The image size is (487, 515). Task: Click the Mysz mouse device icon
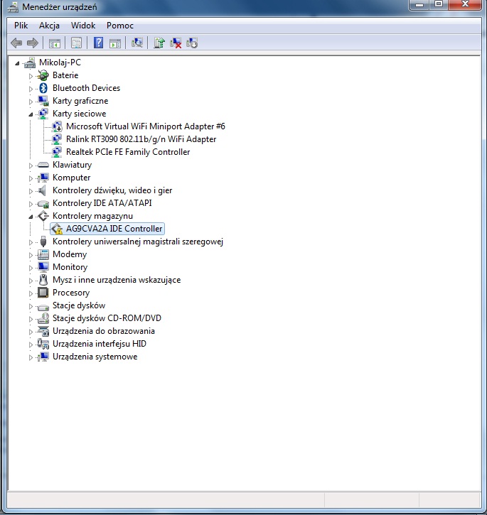click(x=43, y=280)
